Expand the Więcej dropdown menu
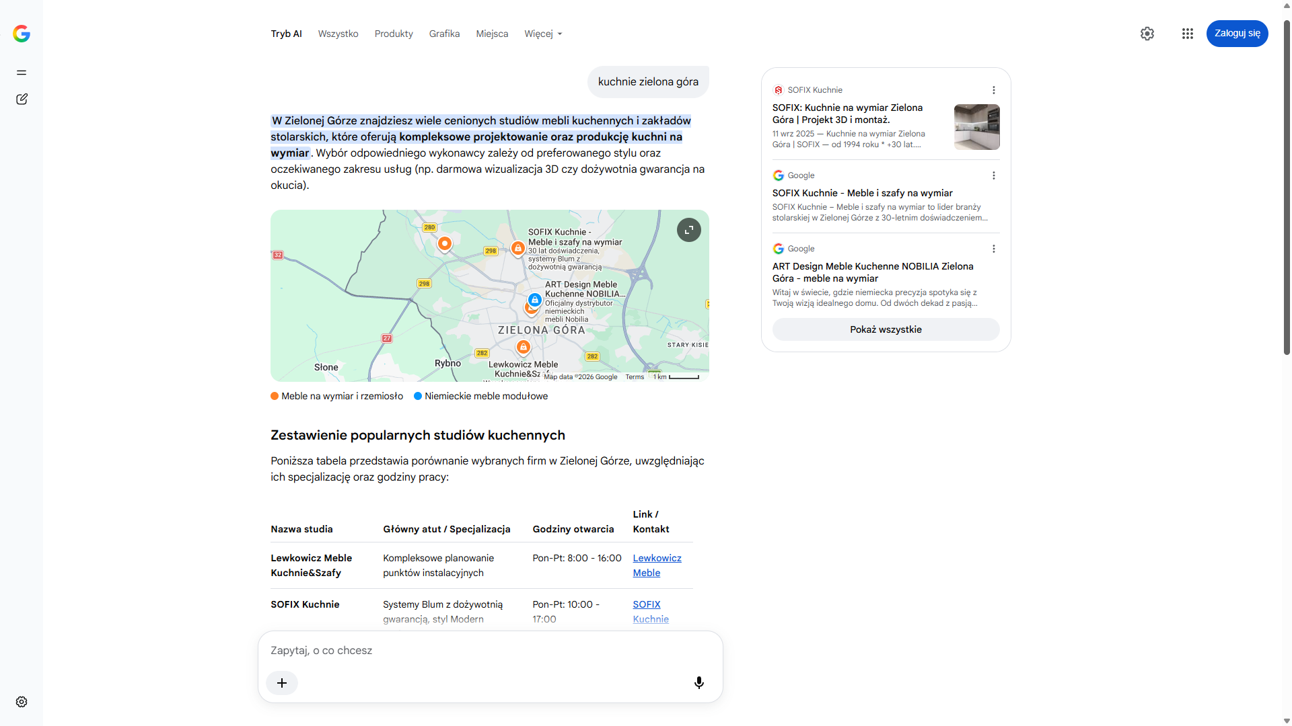 [543, 34]
